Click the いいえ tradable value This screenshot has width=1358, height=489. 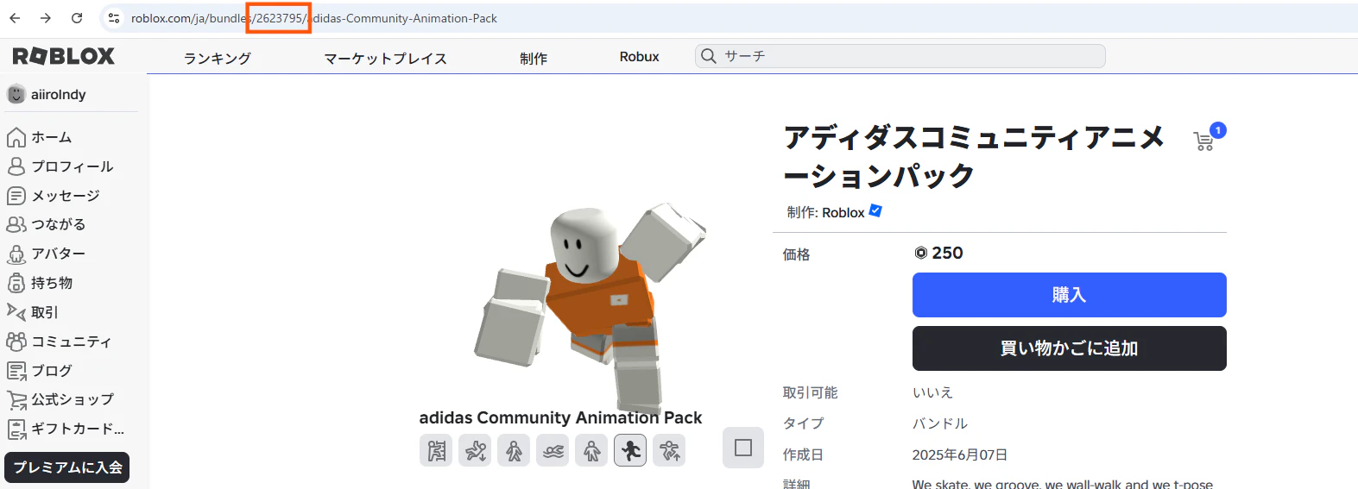pos(932,392)
